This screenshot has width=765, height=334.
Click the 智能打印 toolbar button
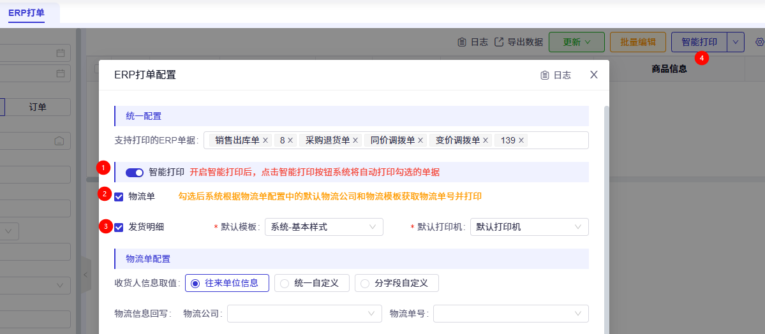(699, 42)
